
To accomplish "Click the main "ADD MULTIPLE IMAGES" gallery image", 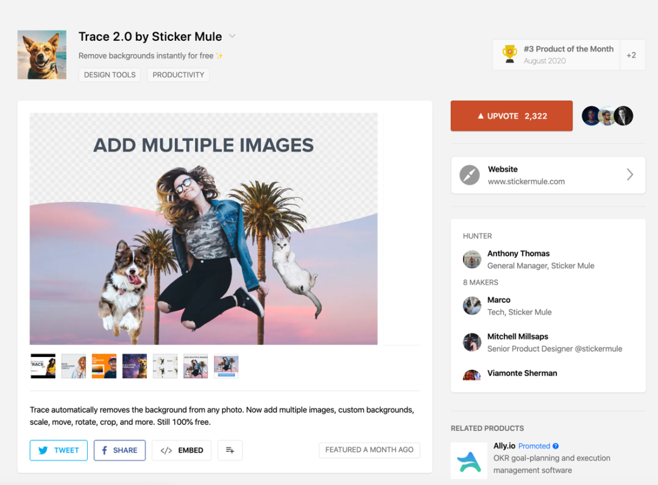I will (203, 228).
